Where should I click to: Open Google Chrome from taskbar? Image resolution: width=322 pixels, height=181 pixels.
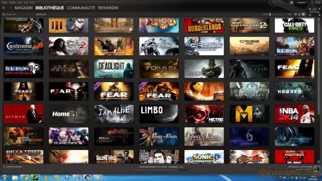click(x=25, y=178)
